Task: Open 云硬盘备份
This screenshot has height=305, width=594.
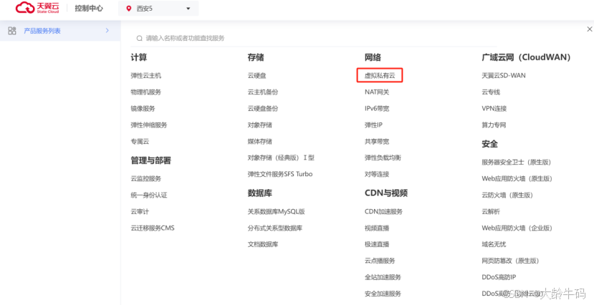Action: pyautogui.click(x=263, y=109)
